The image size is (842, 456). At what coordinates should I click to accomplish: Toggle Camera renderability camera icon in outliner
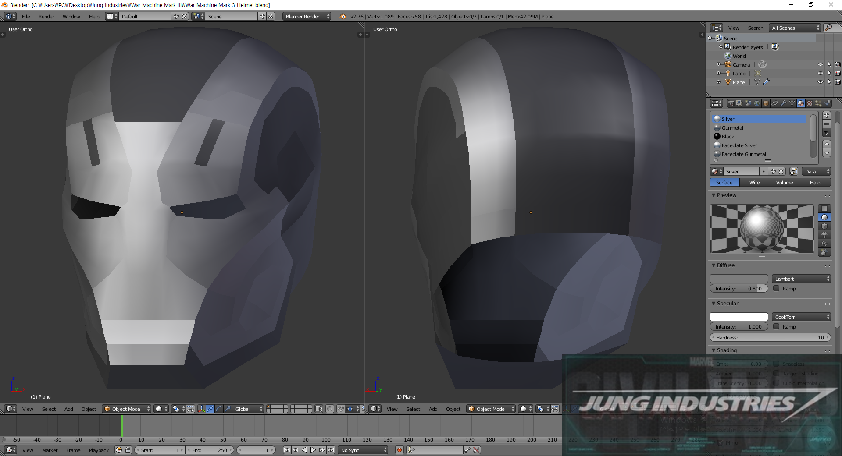(x=838, y=64)
